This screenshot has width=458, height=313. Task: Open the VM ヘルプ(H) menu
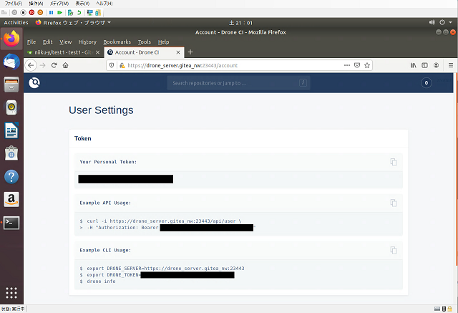click(x=104, y=4)
